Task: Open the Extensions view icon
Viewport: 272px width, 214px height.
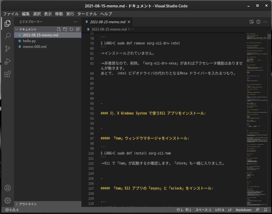Action: pos(7,74)
